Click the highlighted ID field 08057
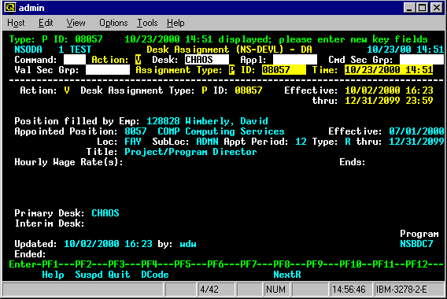Screen dimensions: 447x299 pyautogui.click(x=284, y=70)
